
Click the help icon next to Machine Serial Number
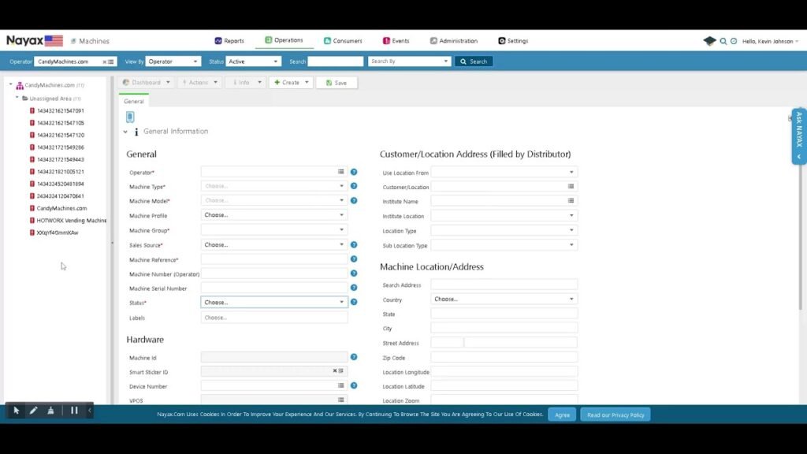pos(354,288)
